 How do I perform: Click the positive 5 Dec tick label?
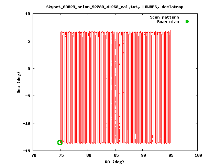tap(29, 41)
